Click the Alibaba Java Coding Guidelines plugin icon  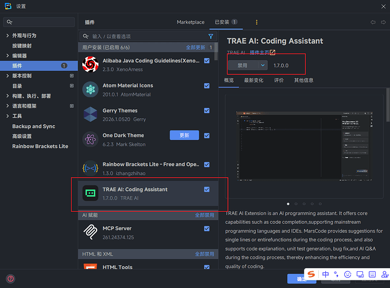(90, 65)
